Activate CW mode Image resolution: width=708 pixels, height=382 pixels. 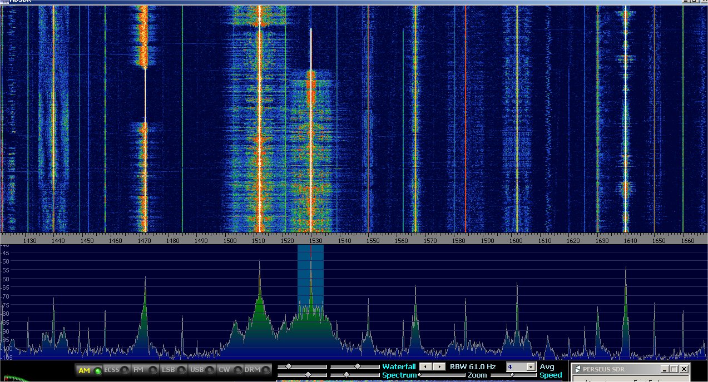(x=230, y=370)
